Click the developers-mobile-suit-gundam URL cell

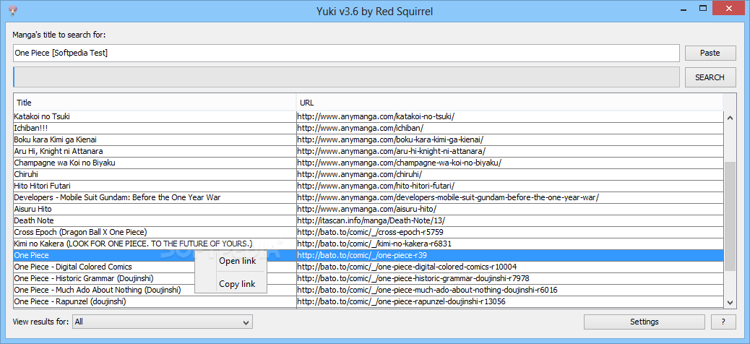coord(510,197)
